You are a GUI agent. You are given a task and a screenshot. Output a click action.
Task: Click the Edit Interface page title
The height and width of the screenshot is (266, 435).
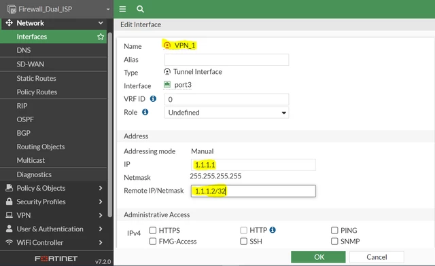point(141,24)
